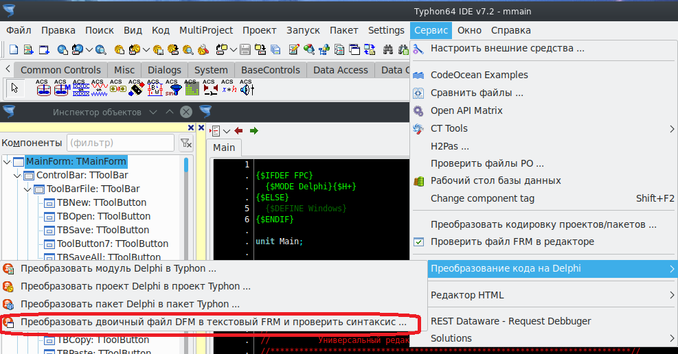Open the Сервис menu
Viewport: 678px width, 354px height.
(x=431, y=30)
